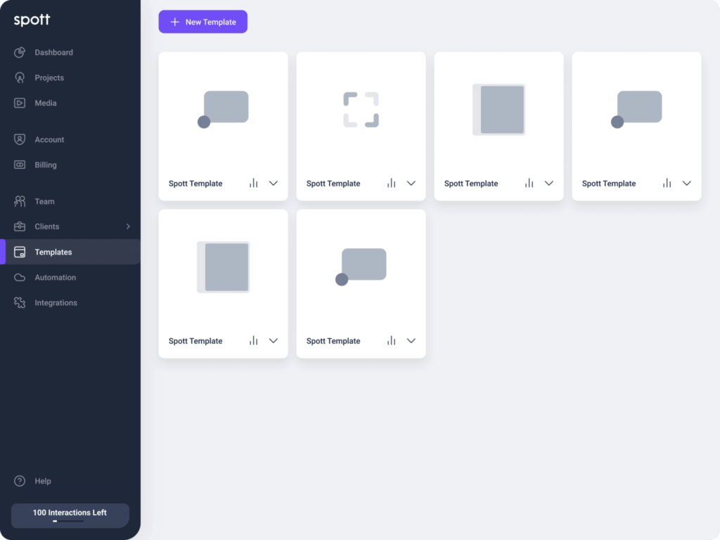
Task: Go to the Team section
Action: tap(44, 201)
